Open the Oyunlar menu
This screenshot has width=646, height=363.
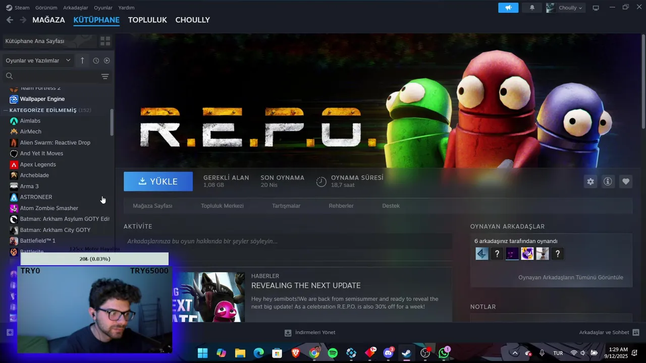(x=103, y=8)
